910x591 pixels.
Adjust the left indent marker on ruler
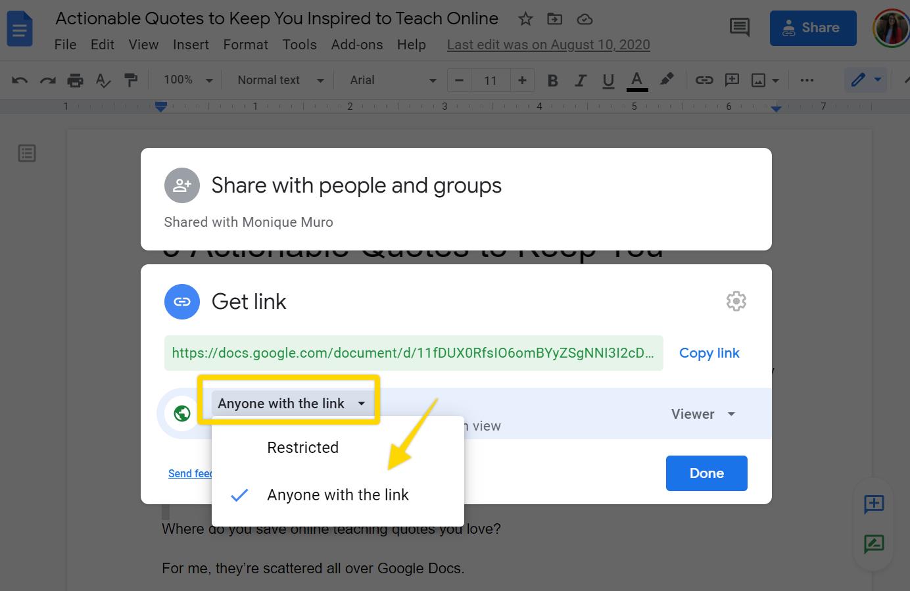coord(160,106)
